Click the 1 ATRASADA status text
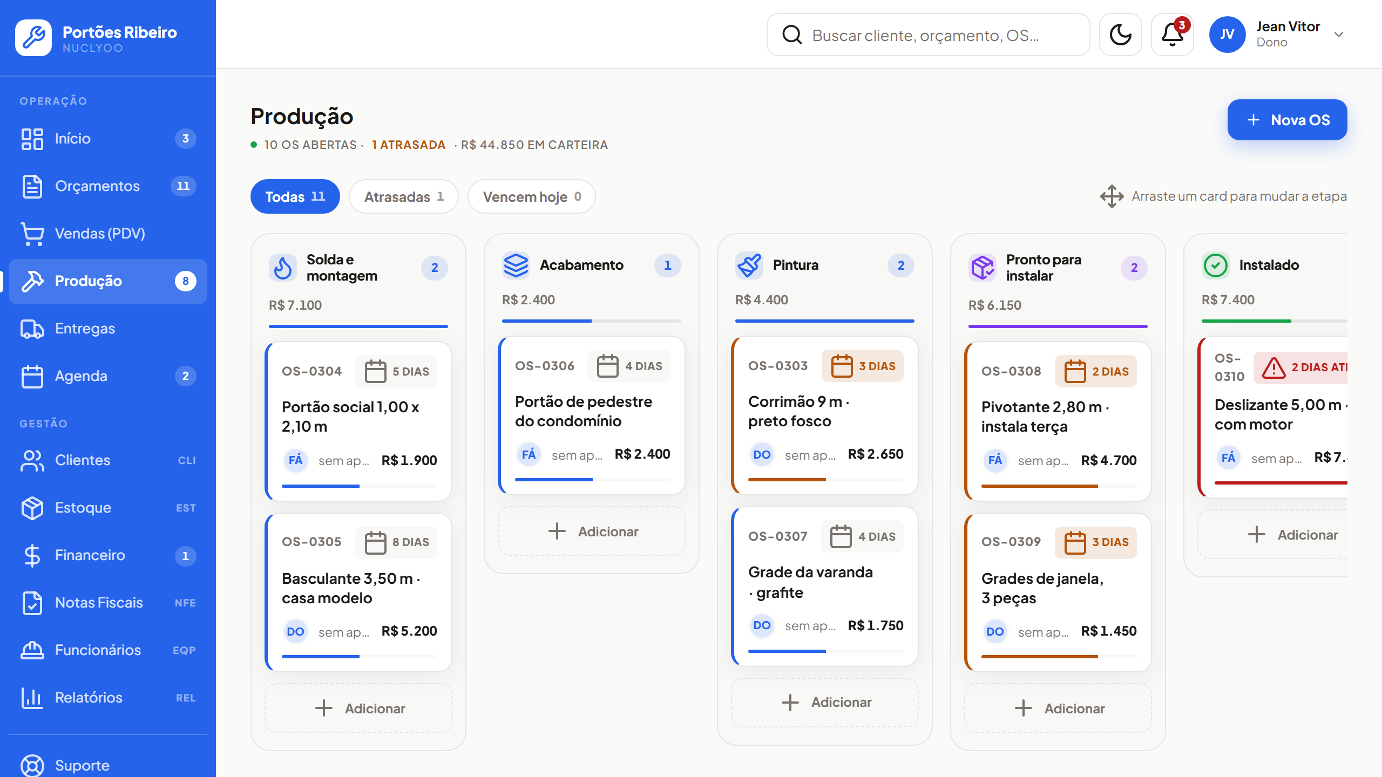The image size is (1382, 777). (x=409, y=145)
